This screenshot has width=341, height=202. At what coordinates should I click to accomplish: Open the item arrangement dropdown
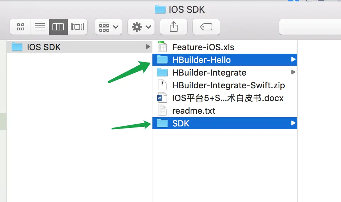coord(108,27)
